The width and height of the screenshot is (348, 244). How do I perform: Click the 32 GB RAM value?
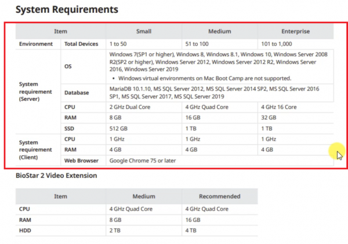tap(269, 118)
